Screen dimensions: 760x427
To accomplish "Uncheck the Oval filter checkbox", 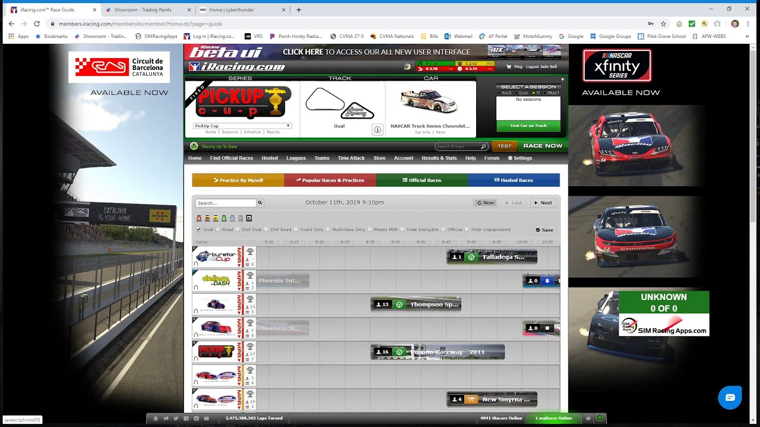I will pos(198,230).
